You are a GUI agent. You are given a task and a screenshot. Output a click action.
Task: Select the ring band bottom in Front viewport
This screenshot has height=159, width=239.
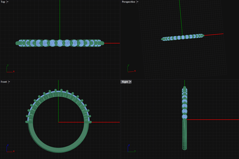(x=59, y=150)
